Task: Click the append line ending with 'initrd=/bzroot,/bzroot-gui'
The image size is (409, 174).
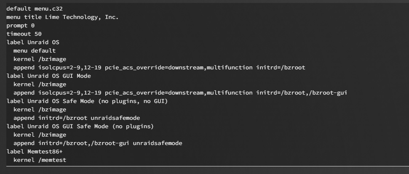Action: click(x=180, y=93)
